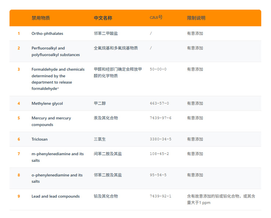The height and width of the screenshot is (218, 271).
Task: Click 有意添加 in the Formaldehyde row
Action: 195,69
